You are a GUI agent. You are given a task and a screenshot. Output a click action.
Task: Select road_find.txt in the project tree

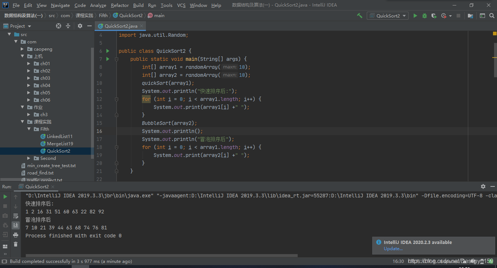click(40, 173)
